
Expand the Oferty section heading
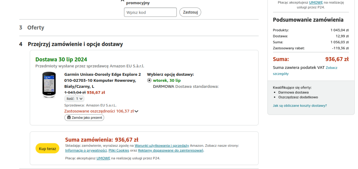[35, 28]
